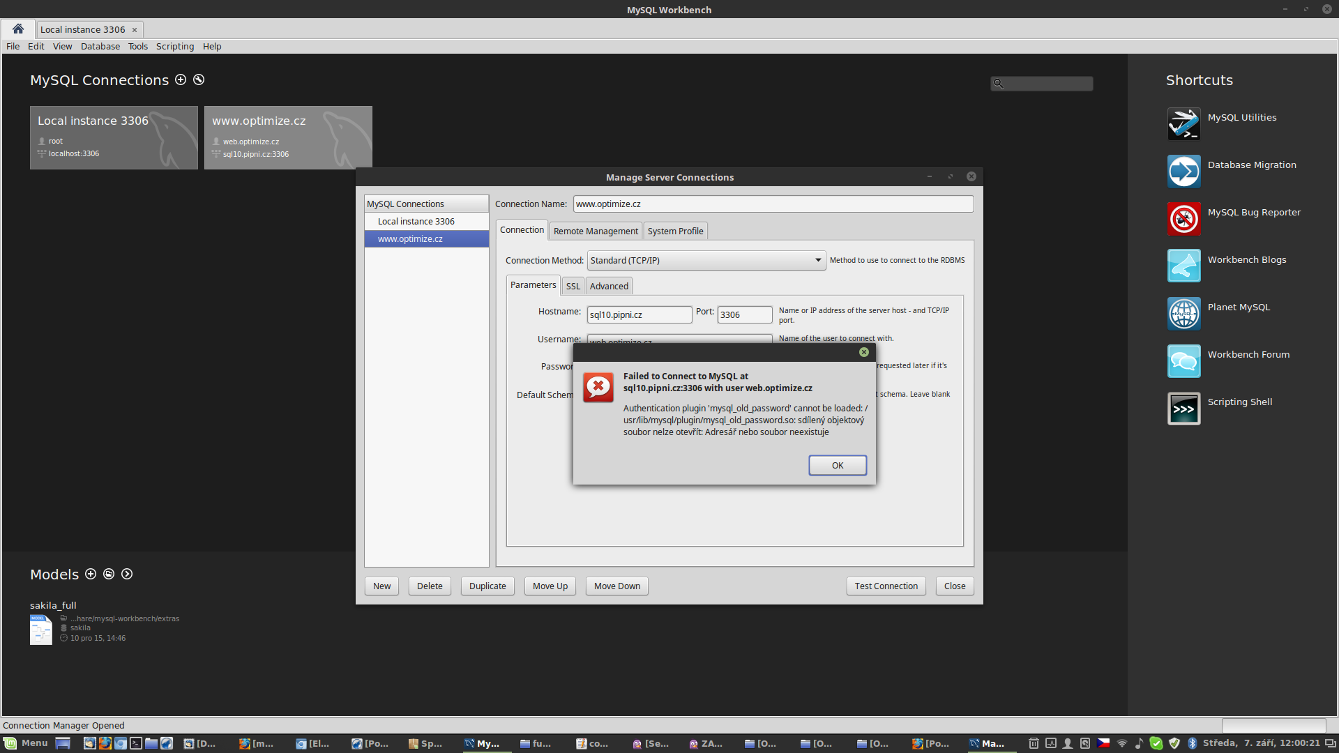This screenshot has width=1339, height=753.
Task: Open Workbench Blogs shortcut icon
Action: (1183, 266)
